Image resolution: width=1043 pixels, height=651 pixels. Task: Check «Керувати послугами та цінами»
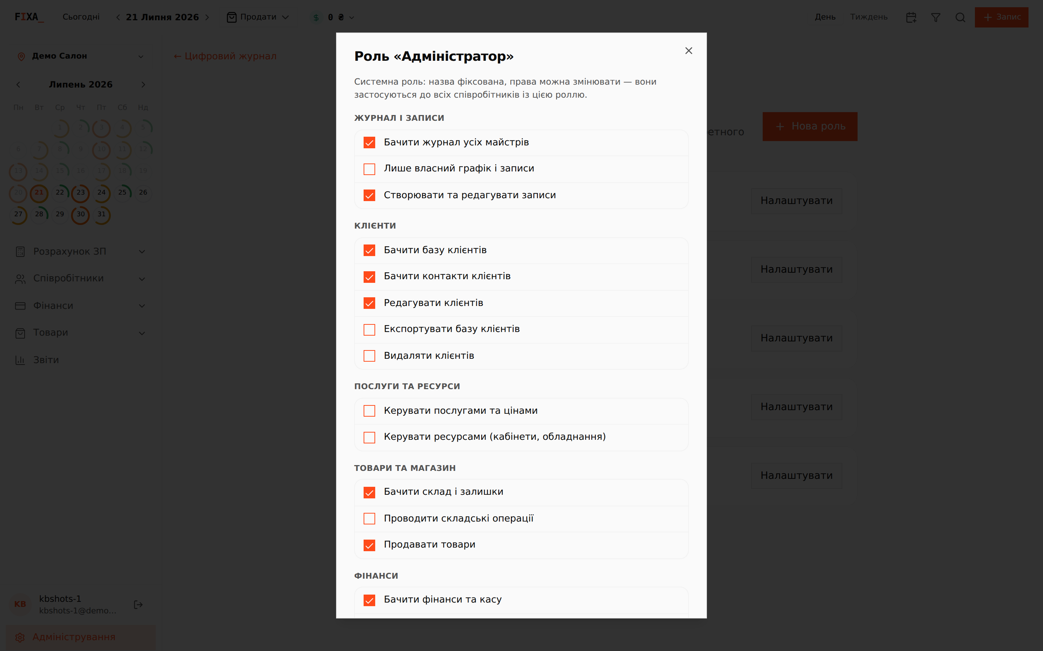point(369,411)
